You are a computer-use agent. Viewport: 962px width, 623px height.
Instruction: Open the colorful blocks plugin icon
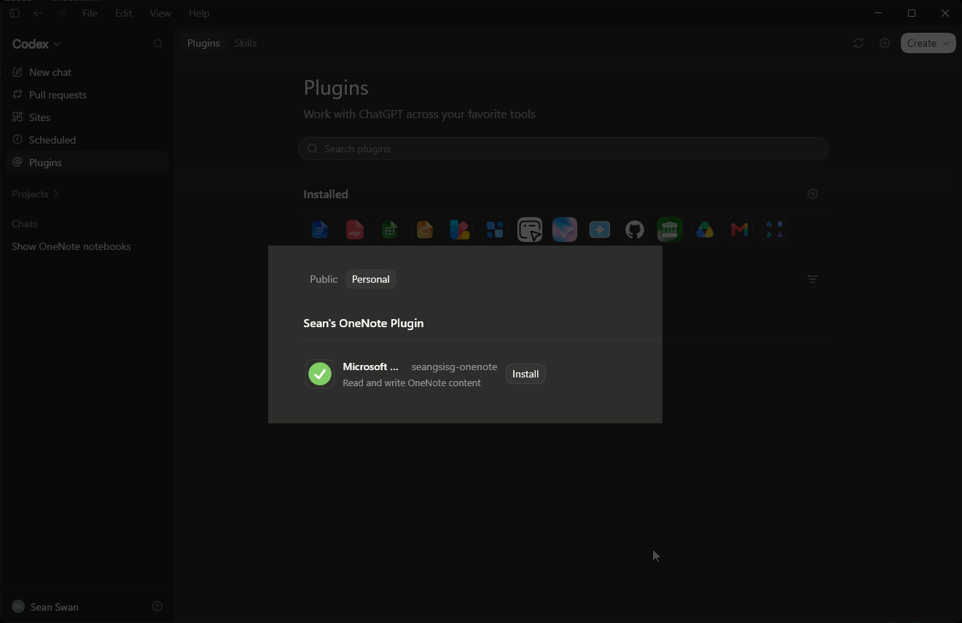tap(460, 230)
